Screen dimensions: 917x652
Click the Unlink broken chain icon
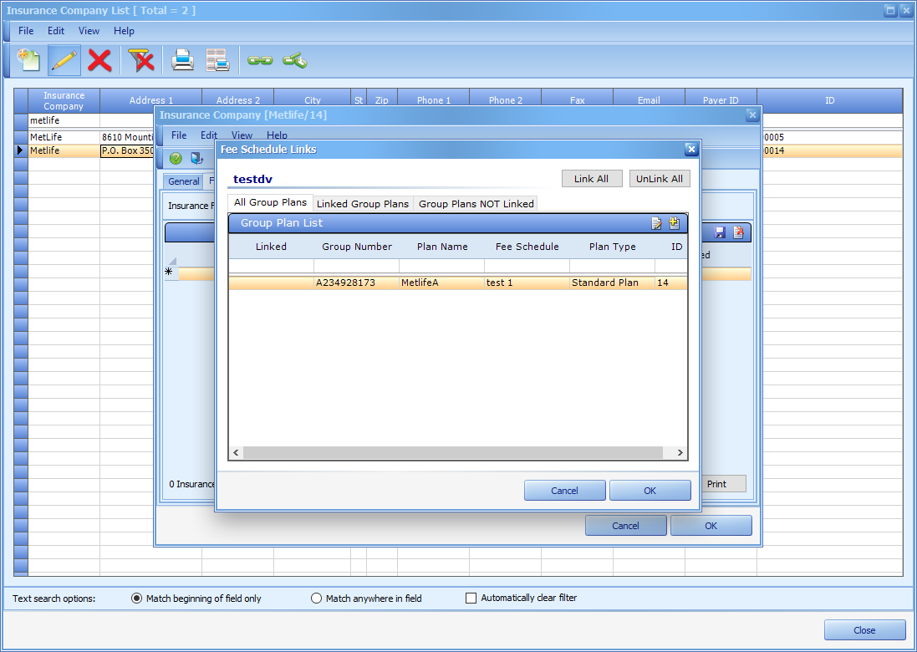coord(295,60)
